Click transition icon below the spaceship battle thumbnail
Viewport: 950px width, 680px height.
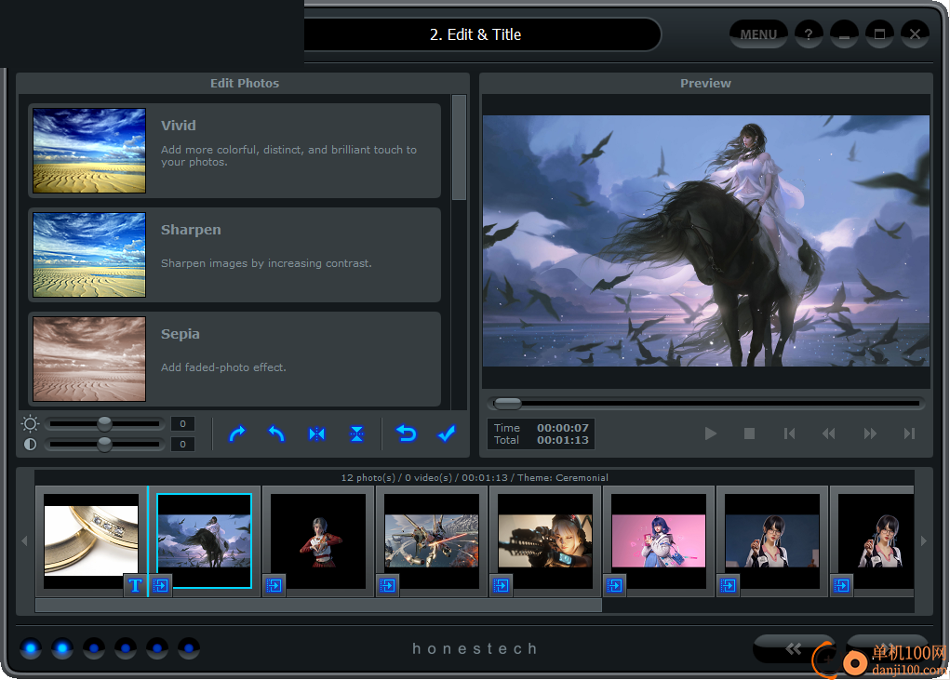coord(388,585)
